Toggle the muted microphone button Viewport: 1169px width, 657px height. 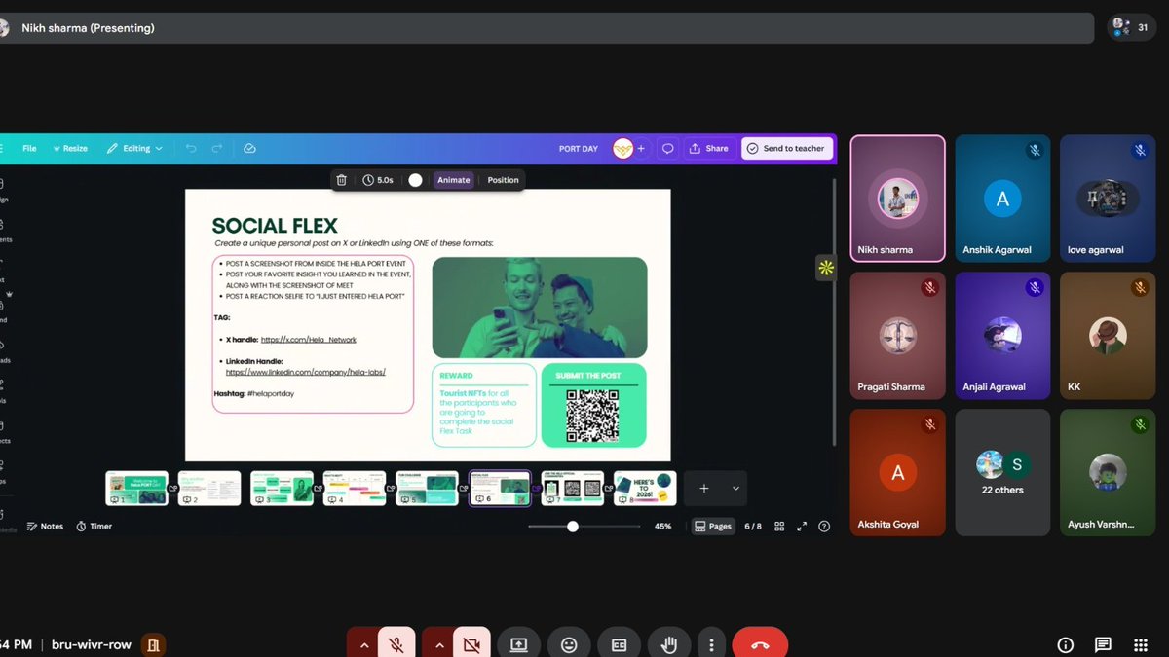(396, 644)
